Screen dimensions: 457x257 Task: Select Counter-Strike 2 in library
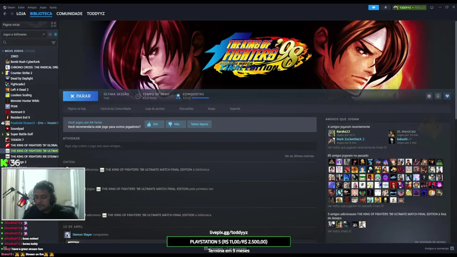pyautogui.click(x=21, y=73)
